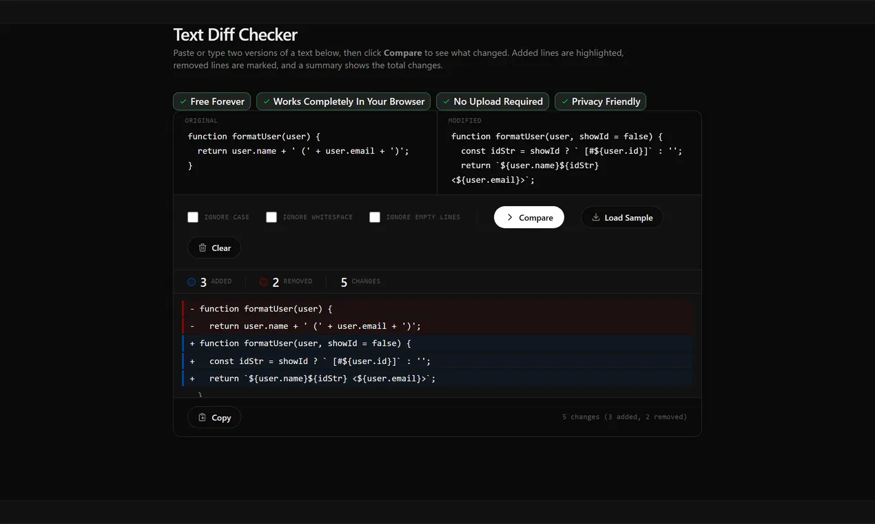The height and width of the screenshot is (524, 875).
Task: Click added line 'return `${user.name}${idStr}'
Action: point(437,378)
